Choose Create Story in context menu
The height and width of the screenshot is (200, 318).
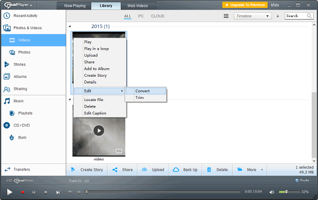[100, 75]
